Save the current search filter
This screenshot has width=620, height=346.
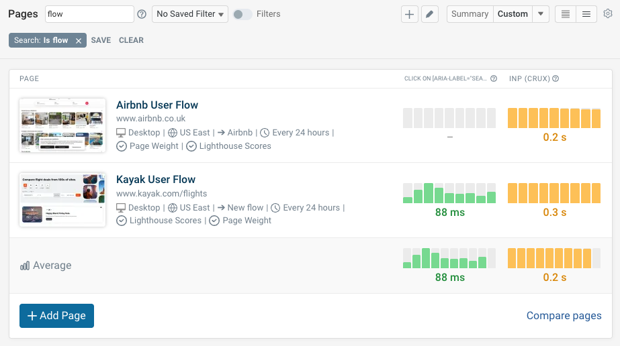point(101,40)
